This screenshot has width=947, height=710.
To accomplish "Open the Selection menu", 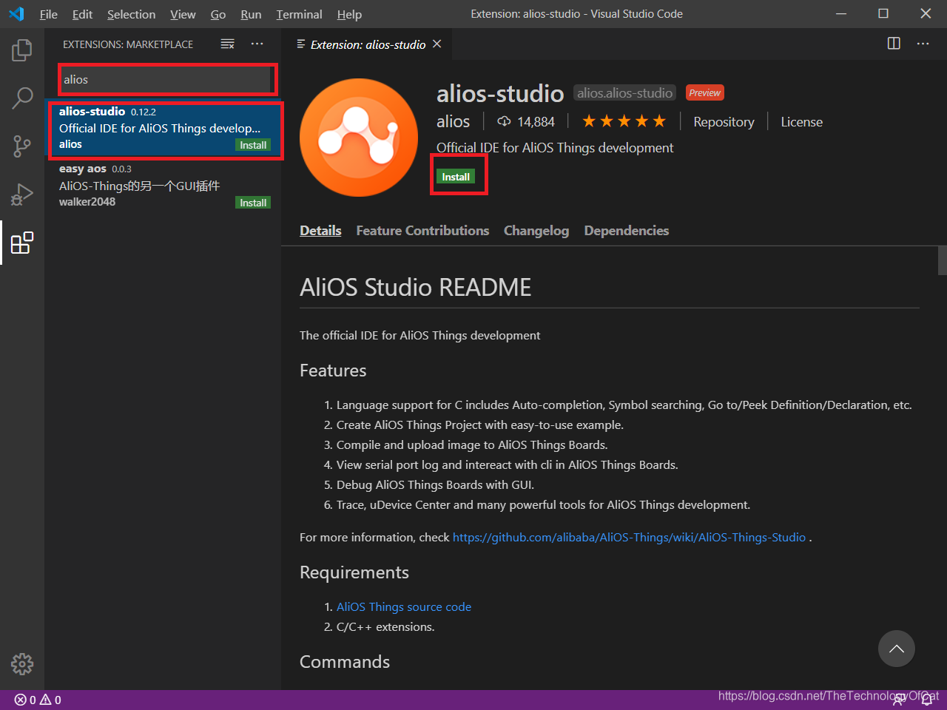I will coord(132,14).
